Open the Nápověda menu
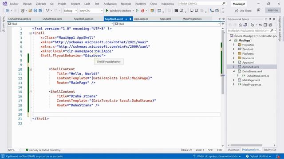 [168, 4]
